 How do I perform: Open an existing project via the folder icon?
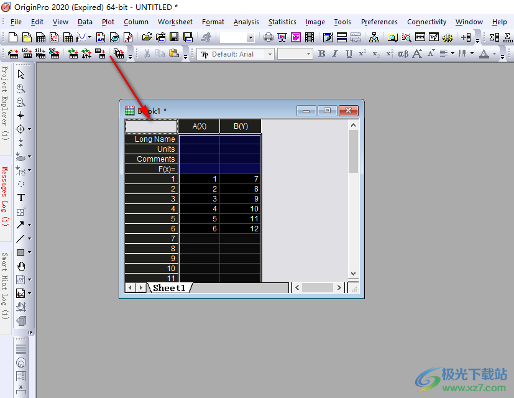(x=147, y=37)
